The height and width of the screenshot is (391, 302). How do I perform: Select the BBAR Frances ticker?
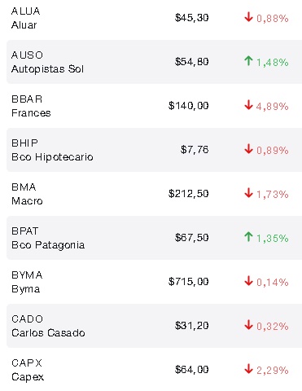point(27,99)
